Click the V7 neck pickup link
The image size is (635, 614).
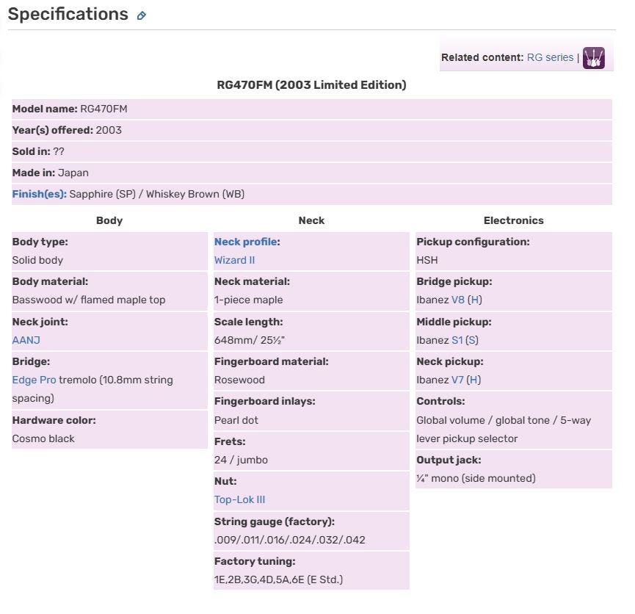457,380
